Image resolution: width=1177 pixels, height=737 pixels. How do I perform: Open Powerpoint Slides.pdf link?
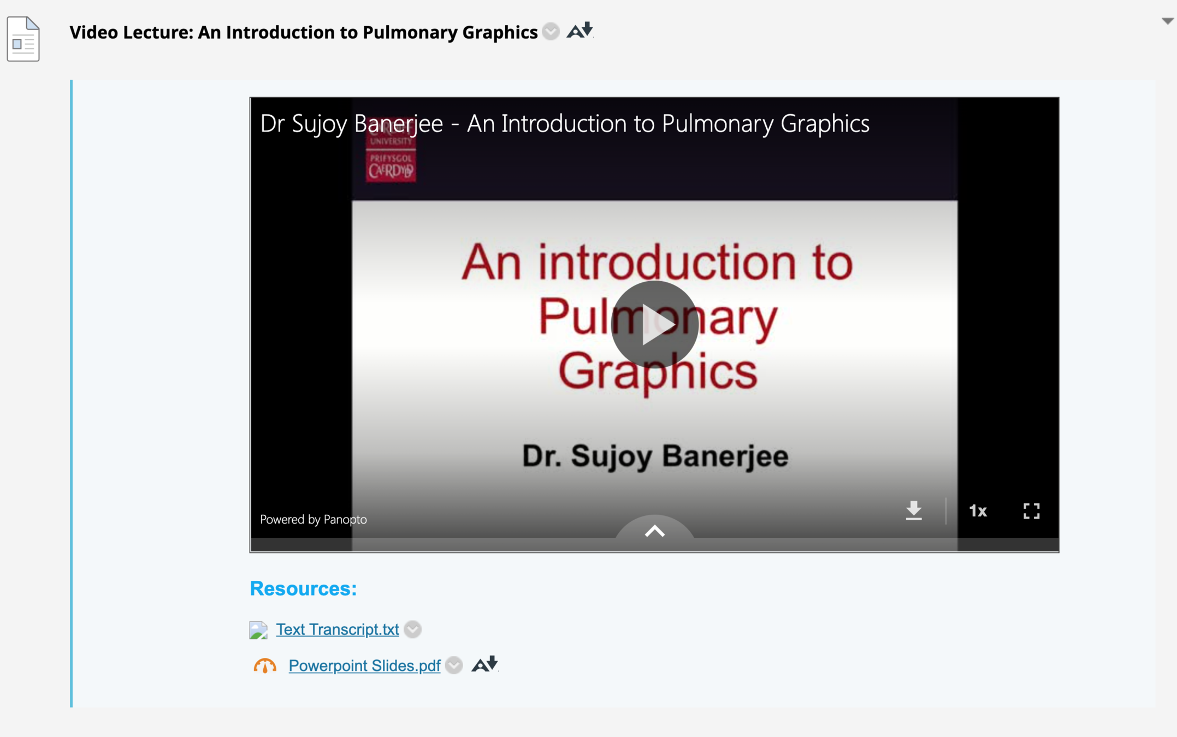pos(364,665)
